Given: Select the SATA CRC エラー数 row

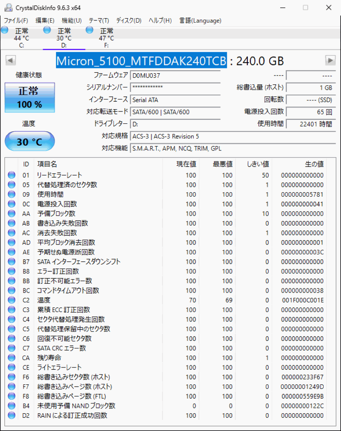Looking at the screenshot, I should (166, 348).
